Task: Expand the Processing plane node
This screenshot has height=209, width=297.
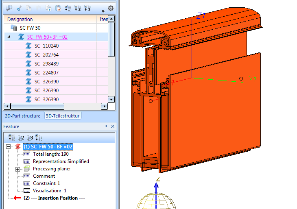Action: tap(17, 169)
